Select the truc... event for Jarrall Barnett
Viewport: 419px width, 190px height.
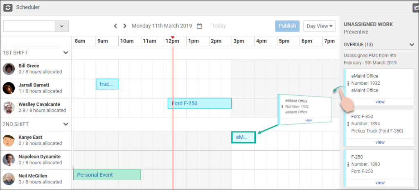(107, 84)
